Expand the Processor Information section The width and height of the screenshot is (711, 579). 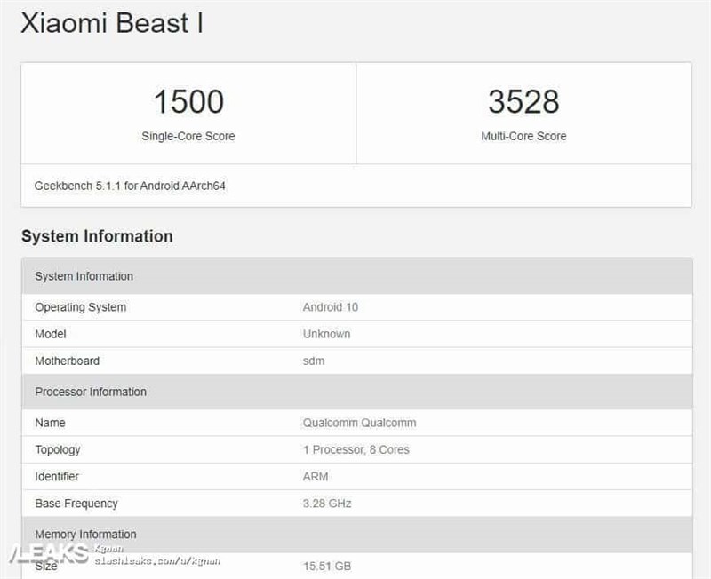point(91,392)
